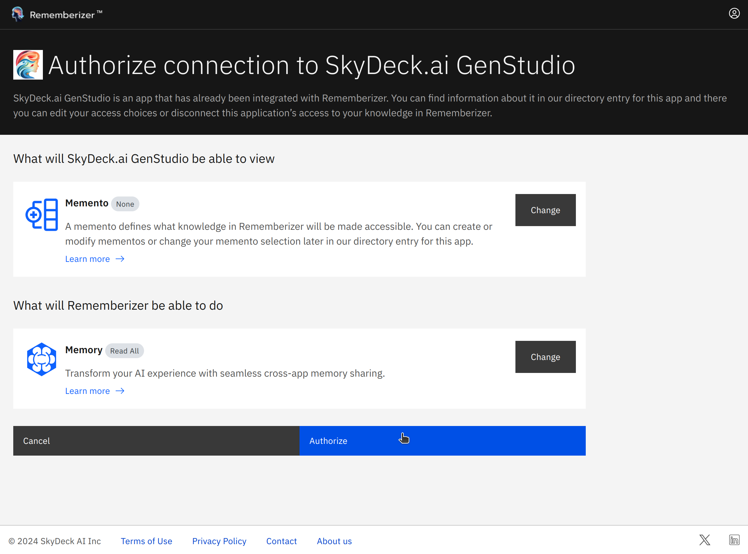
Task: Open the Contact footer link
Action: click(x=281, y=541)
